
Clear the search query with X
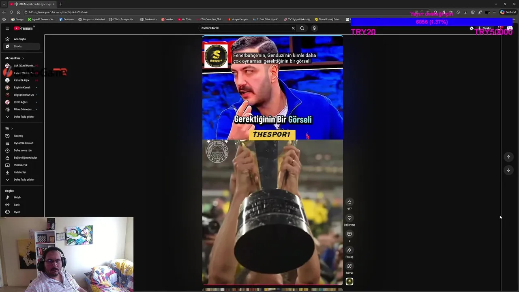tap(293, 28)
